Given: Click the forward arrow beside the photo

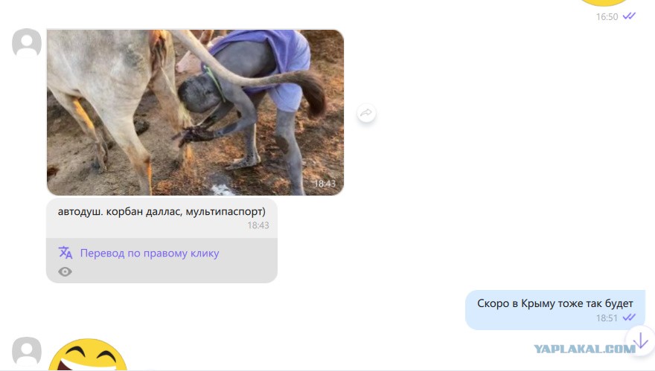Looking at the screenshot, I should 366,113.
